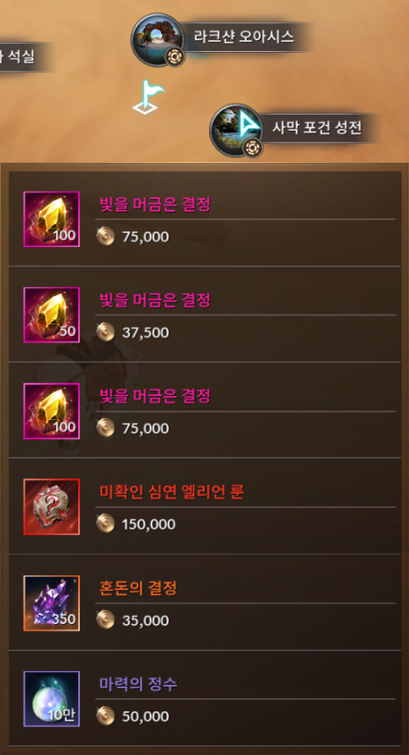
Task: Click the cyan flag marker on map
Action: [148, 97]
